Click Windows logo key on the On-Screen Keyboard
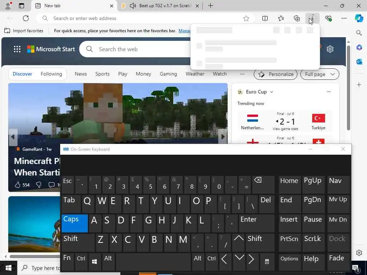Viewport: 367px width, 275px height. point(95,261)
